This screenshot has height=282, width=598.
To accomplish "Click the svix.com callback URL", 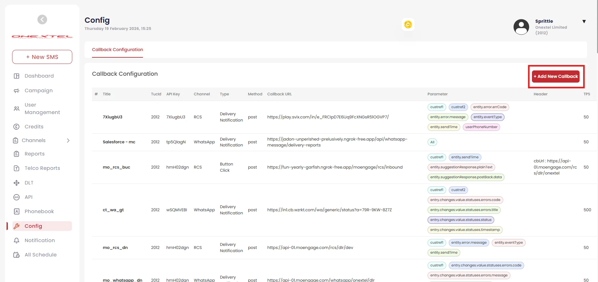I will tap(328, 117).
